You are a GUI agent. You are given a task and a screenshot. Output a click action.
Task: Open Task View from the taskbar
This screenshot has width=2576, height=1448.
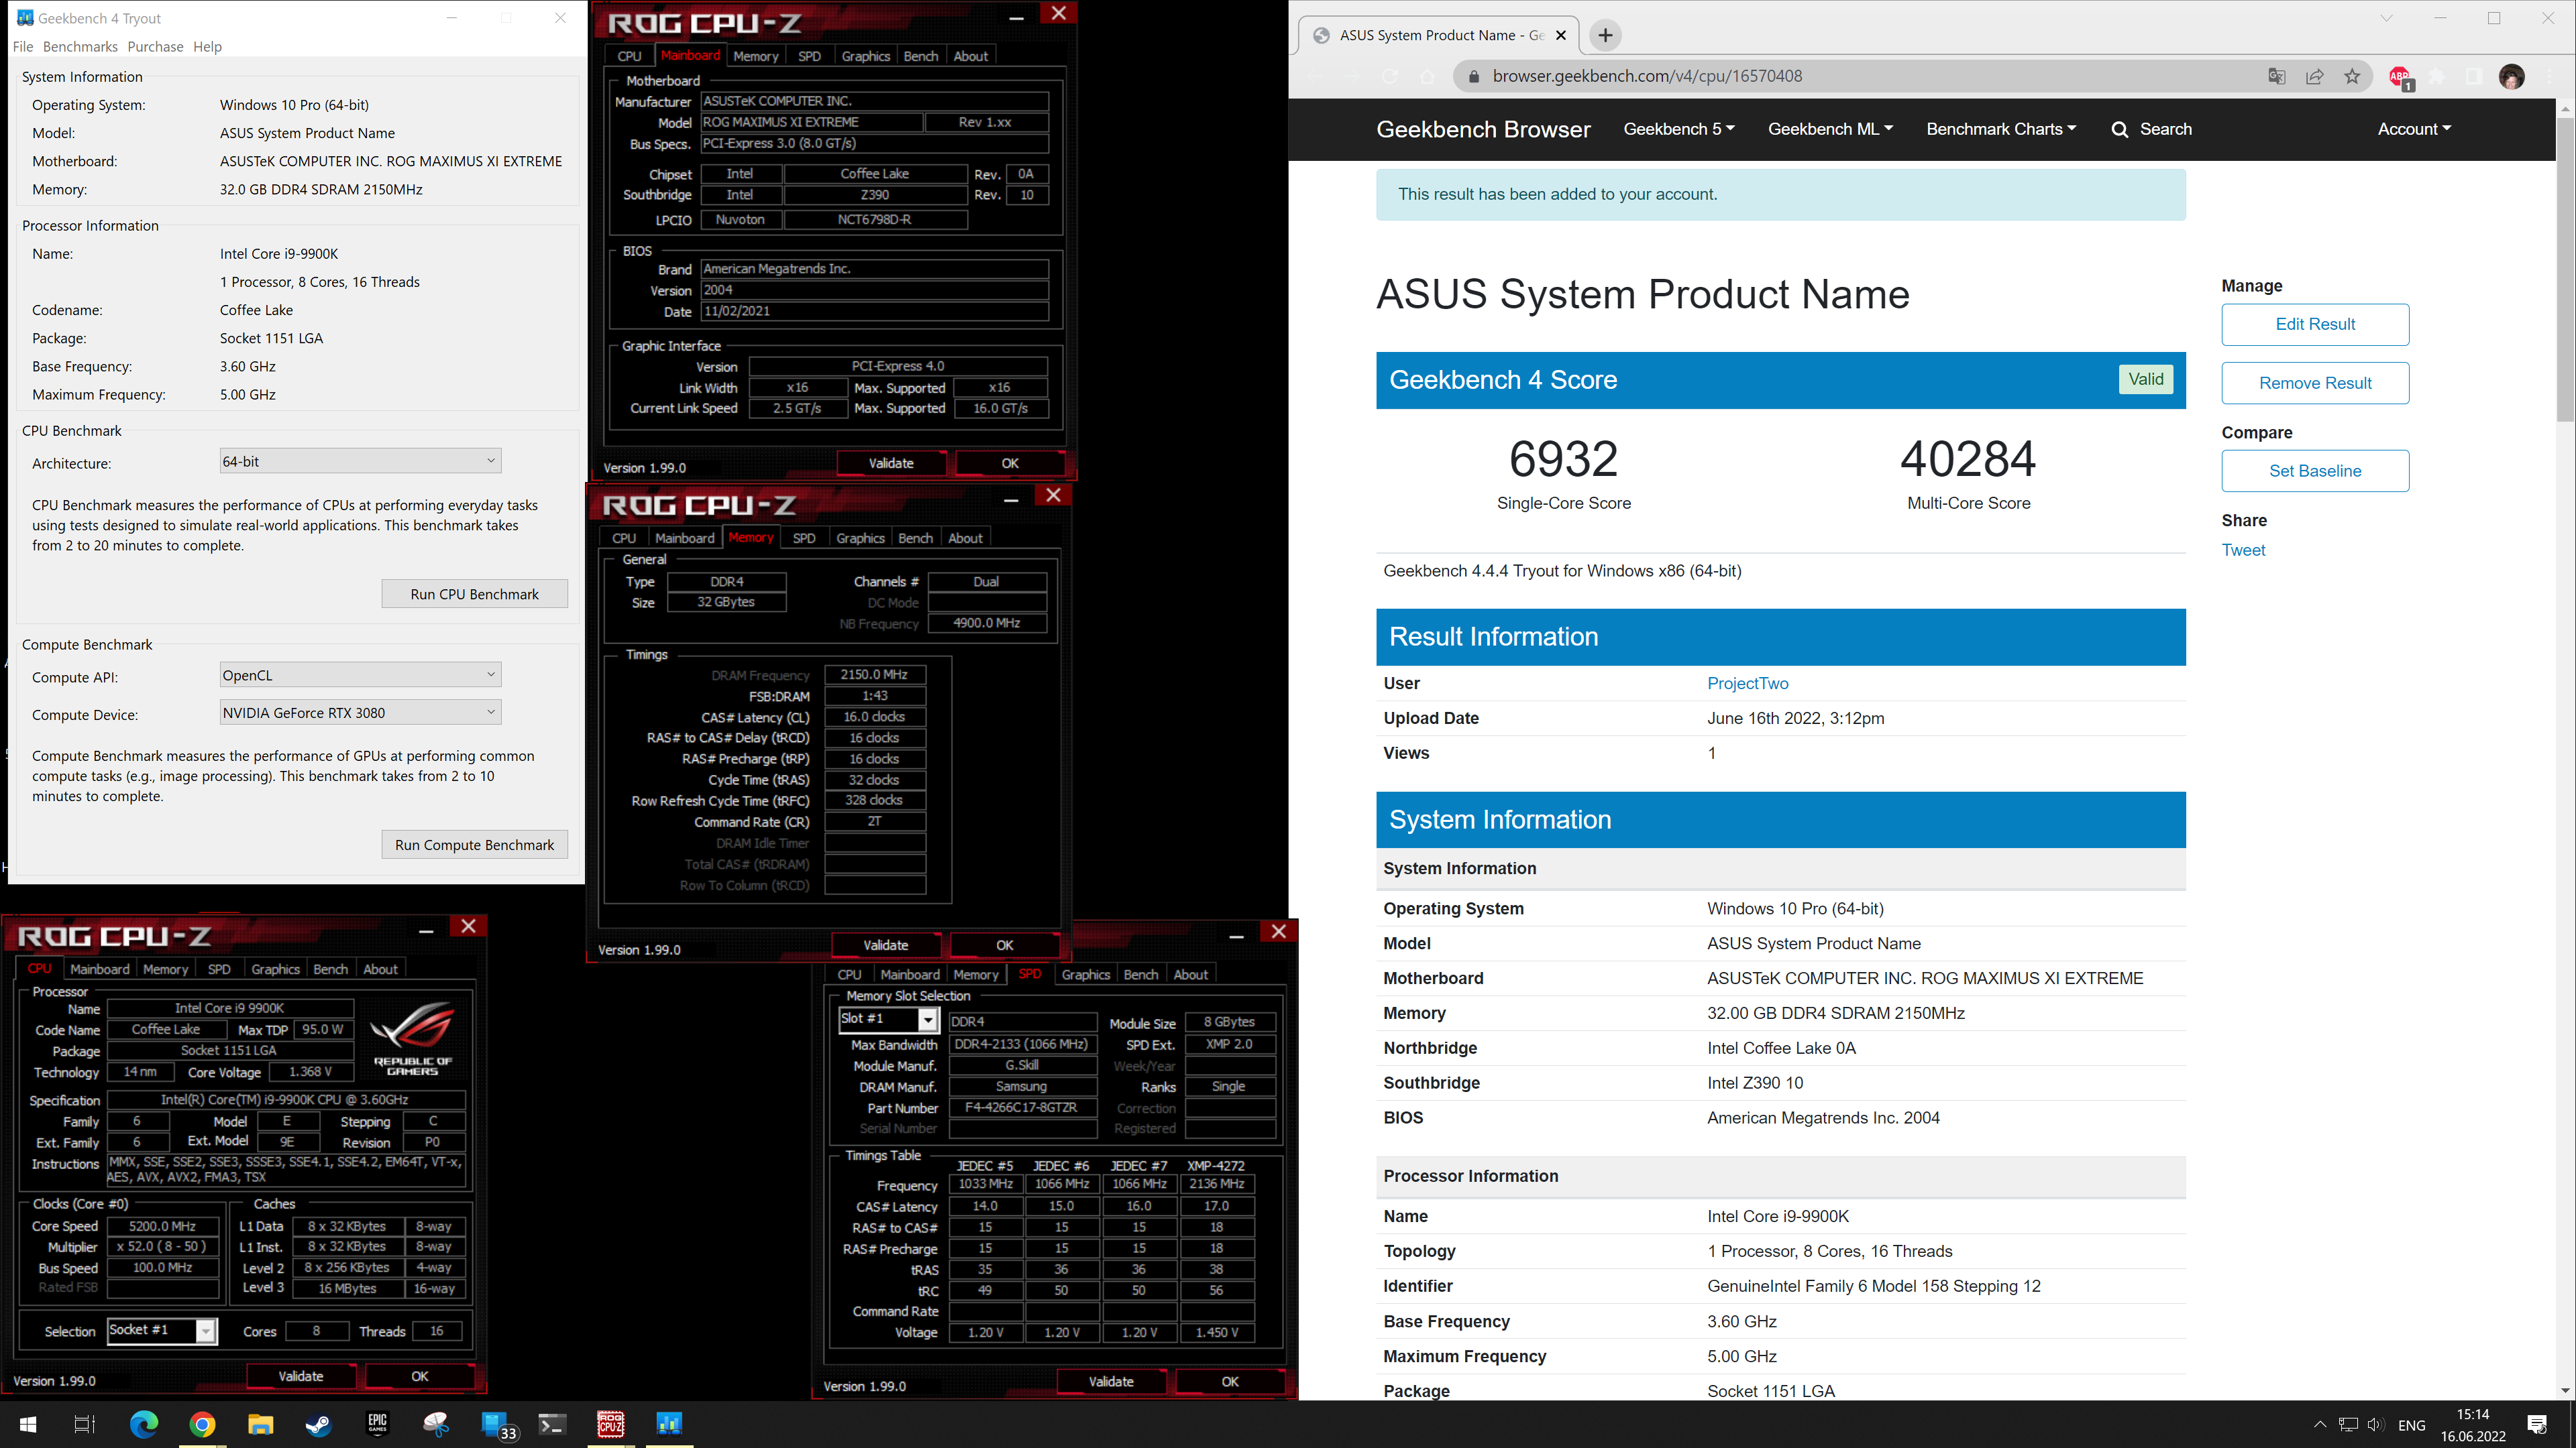pyautogui.click(x=85, y=1424)
